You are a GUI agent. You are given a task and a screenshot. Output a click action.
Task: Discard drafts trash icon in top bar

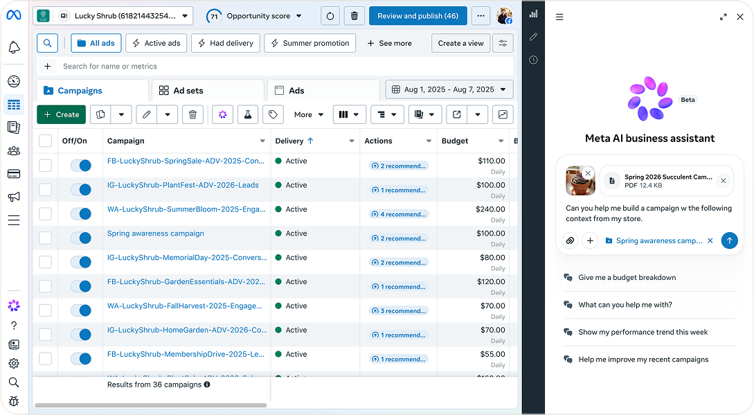[x=354, y=16]
